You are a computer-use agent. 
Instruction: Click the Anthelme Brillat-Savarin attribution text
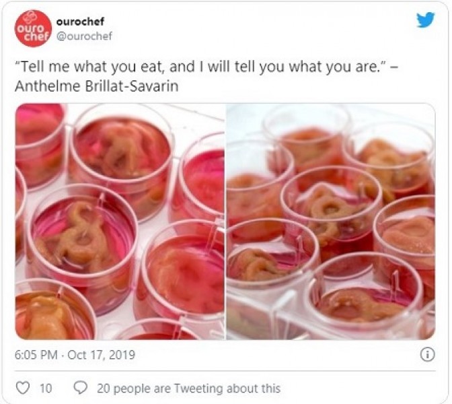coord(97,86)
